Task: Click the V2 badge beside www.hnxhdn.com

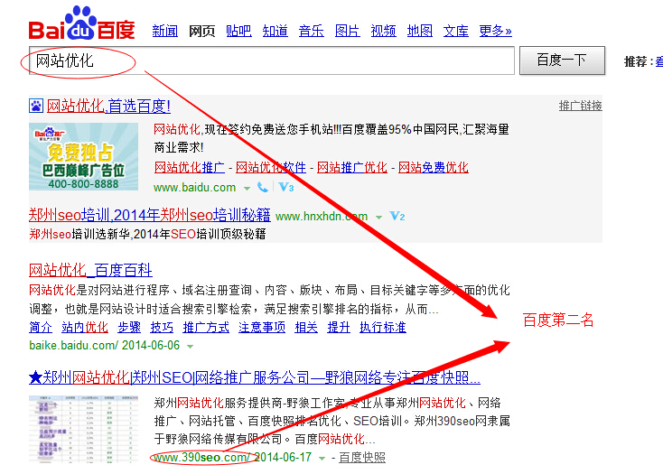Action: tap(397, 217)
